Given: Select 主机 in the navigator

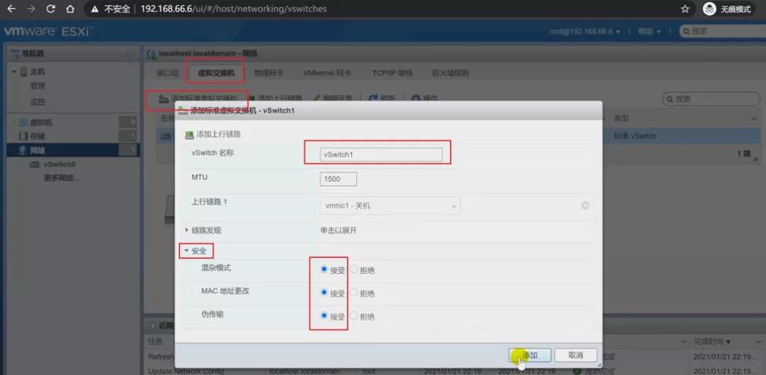Looking at the screenshot, I should tap(37, 72).
